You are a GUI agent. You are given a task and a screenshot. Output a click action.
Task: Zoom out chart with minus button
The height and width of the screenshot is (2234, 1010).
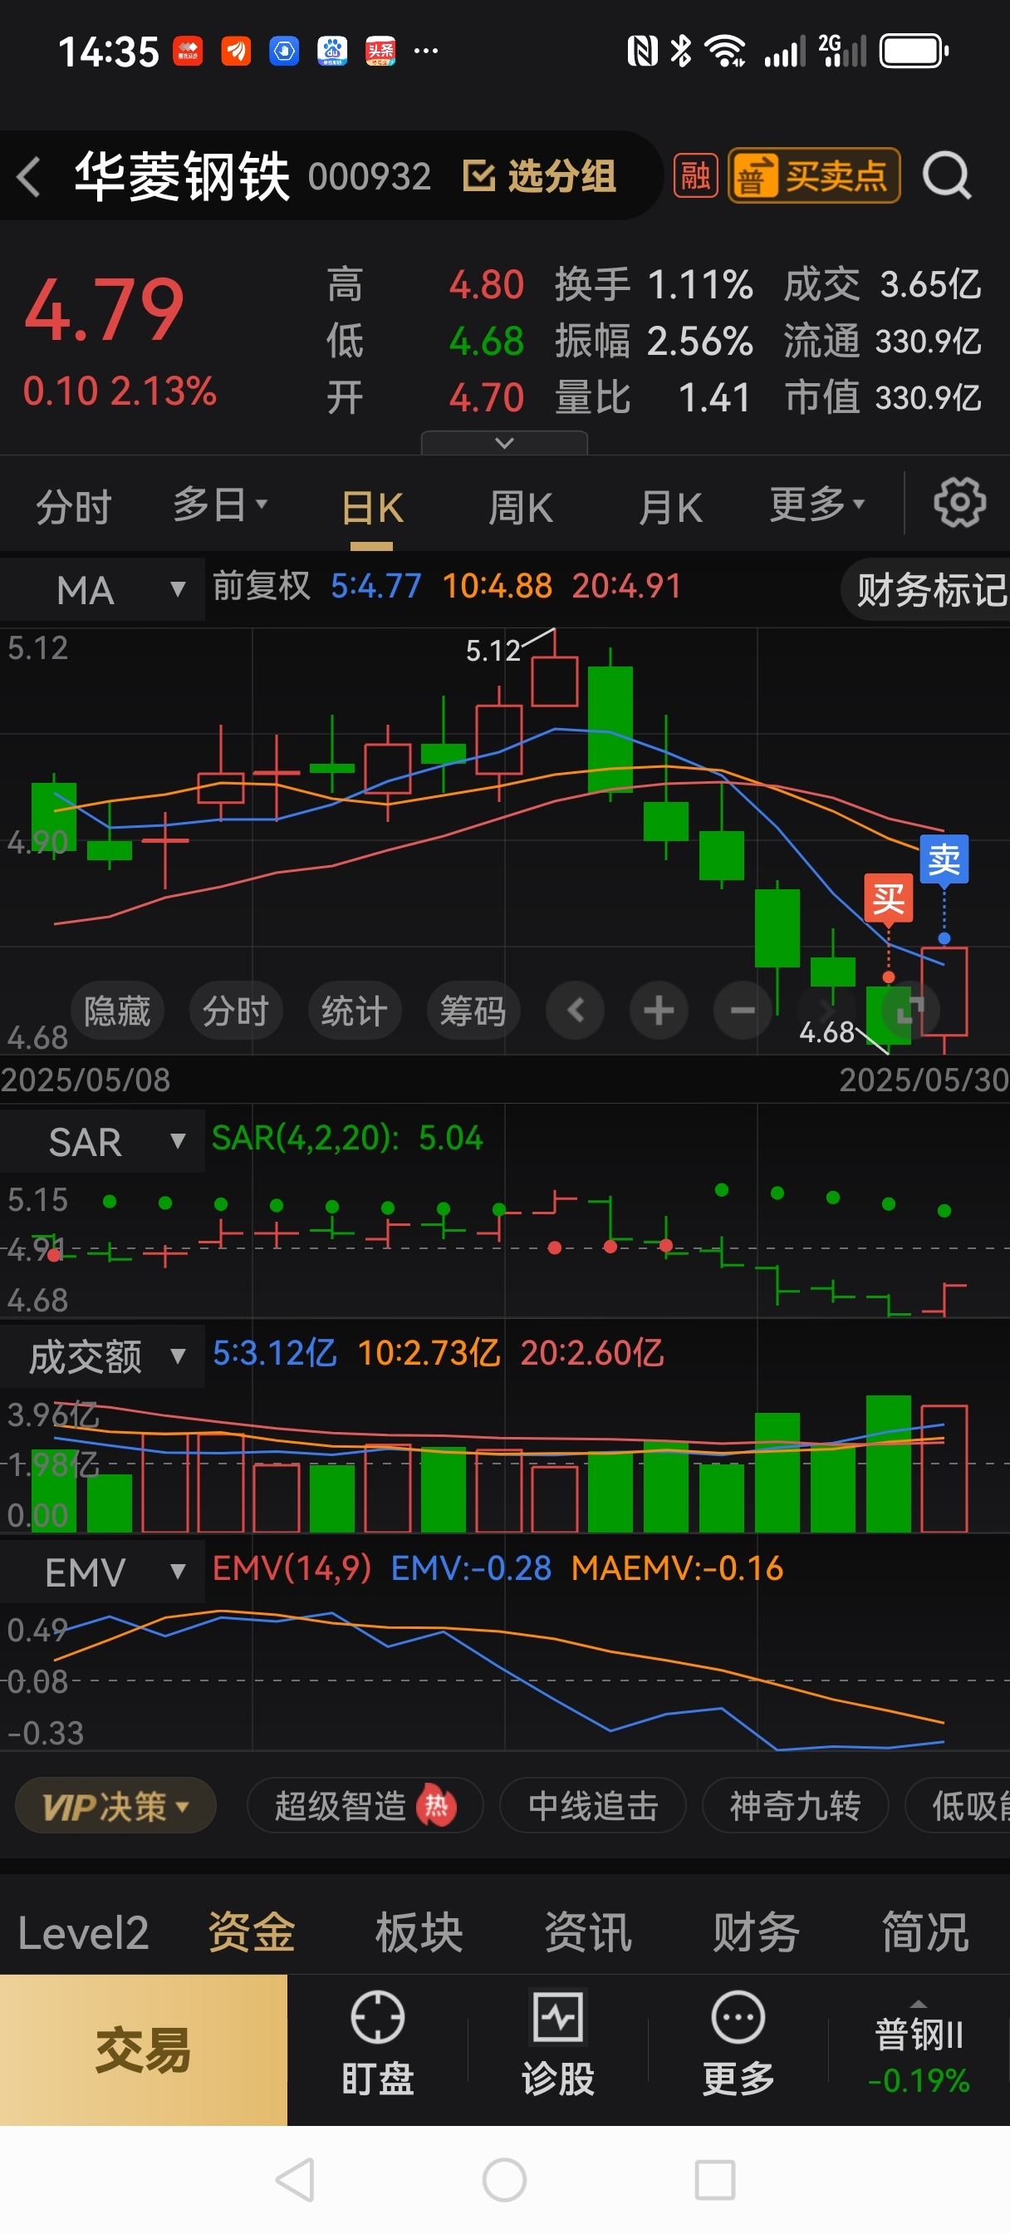(x=742, y=1011)
